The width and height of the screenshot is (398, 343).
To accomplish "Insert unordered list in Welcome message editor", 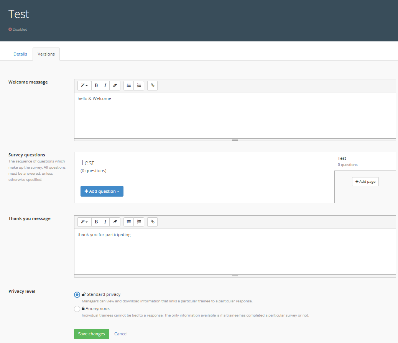I will tap(129, 85).
